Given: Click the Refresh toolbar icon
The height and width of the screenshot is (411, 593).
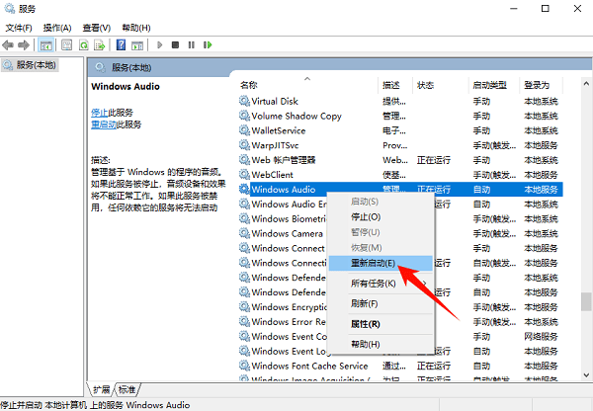Looking at the screenshot, I should [x=83, y=44].
